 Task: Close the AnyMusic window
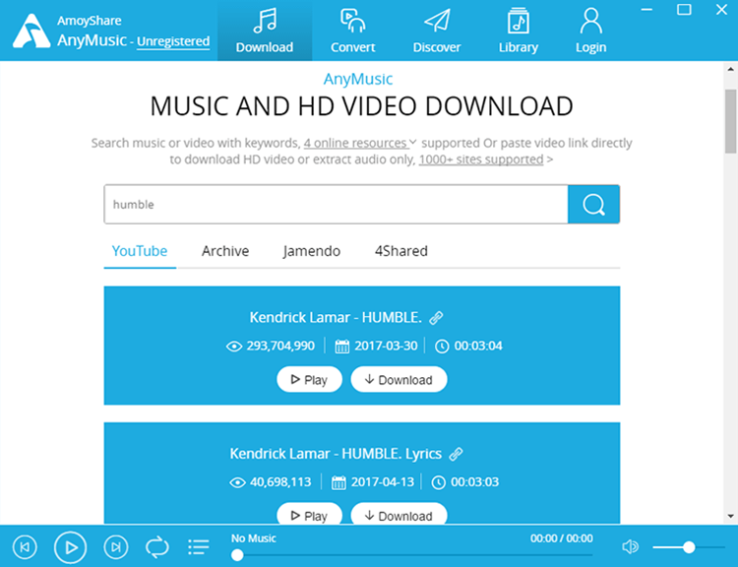(x=721, y=10)
